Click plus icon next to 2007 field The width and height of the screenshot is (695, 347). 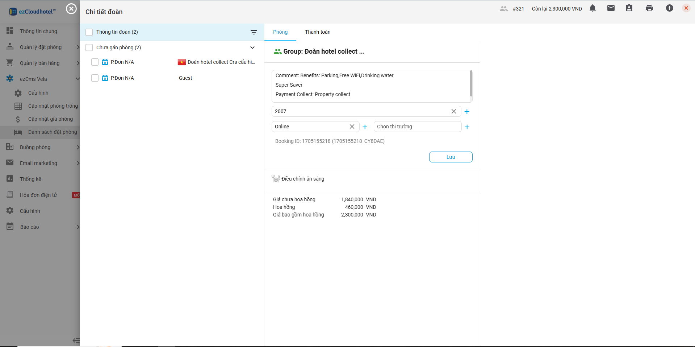467,112
